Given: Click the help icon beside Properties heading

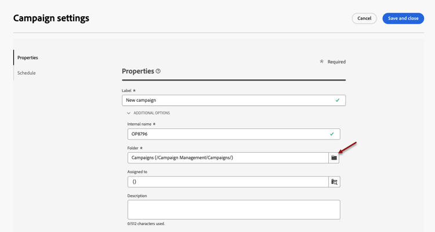Looking at the screenshot, I should tap(158, 71).
